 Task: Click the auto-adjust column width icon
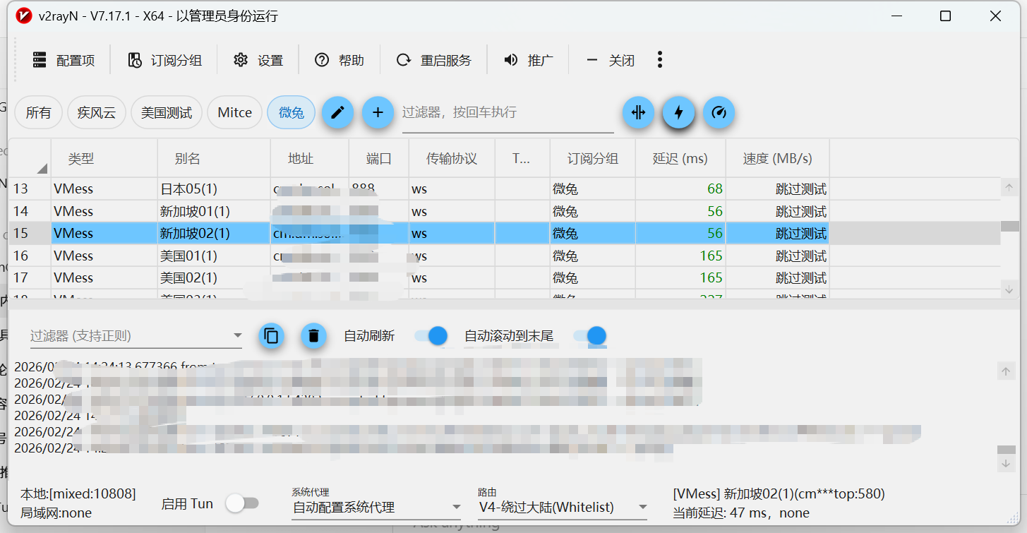(638, 112)
